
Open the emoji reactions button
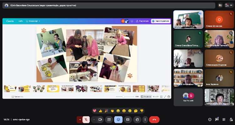coord(118,119)
